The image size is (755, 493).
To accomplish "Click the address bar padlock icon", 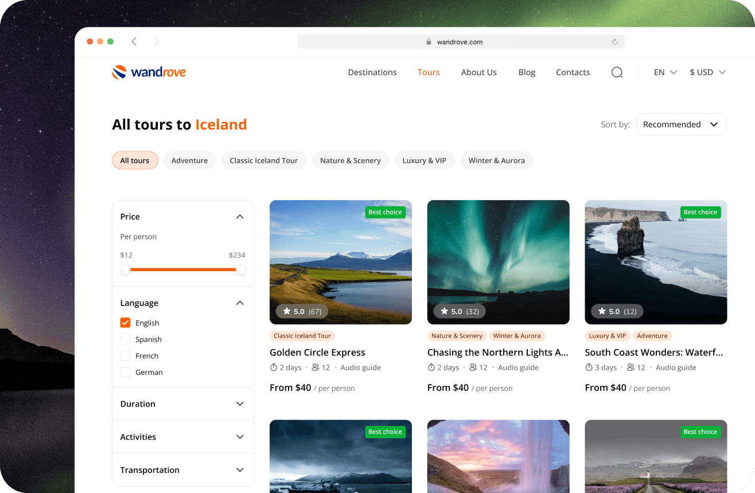I will pos(429,42).
